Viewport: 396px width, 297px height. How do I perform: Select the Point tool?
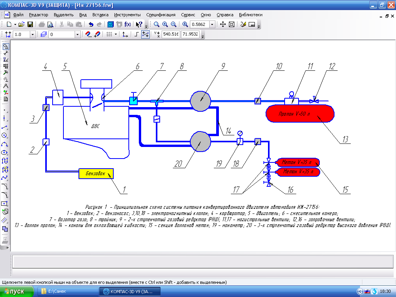pyautogui.click(x=5, y=110)
